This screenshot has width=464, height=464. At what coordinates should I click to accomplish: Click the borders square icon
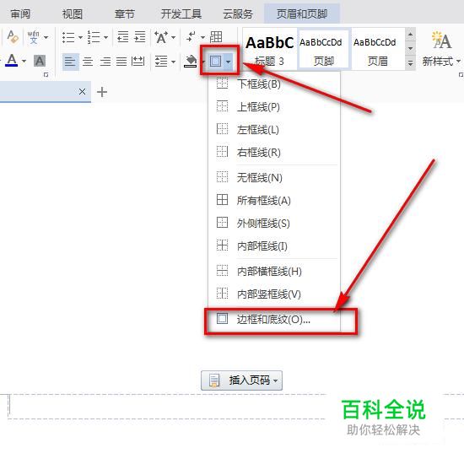click(x=215, y=62)
